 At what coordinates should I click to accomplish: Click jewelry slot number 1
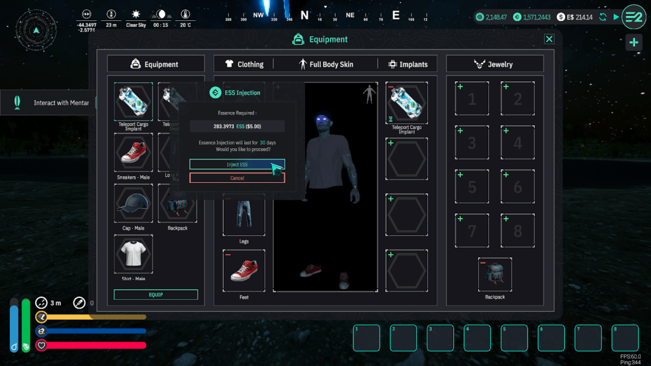pyautogui.click(x=472, y=98)
